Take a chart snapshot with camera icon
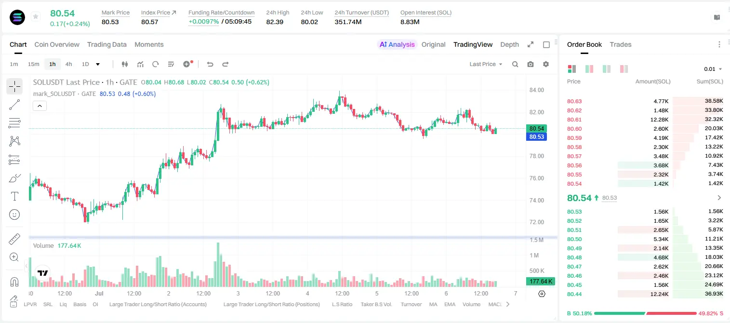 coord(531,64)
